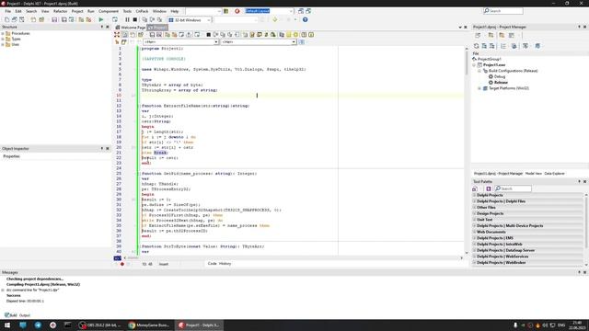The width and height of the screenshot is (589, 331).
Task: Open the 32-bit Windows platform dropdown
Action: click(x=209, y=20)
